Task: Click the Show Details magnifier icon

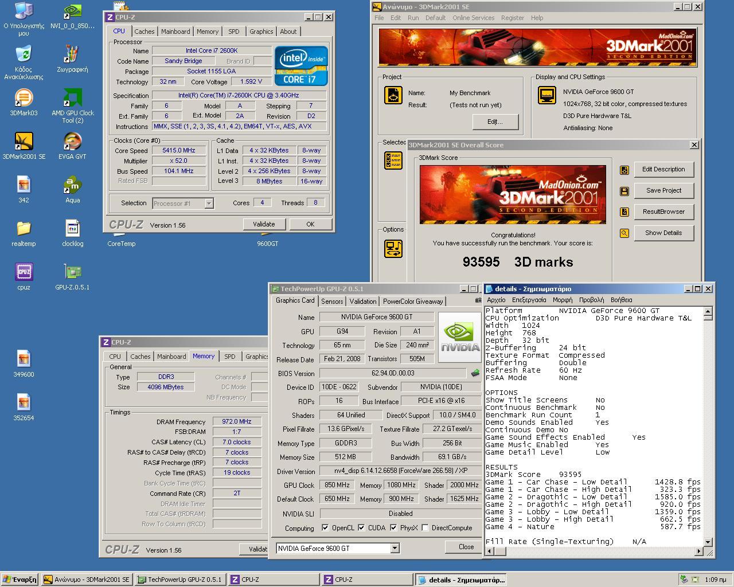Action: pyautogui.click(x=624, y=233)
